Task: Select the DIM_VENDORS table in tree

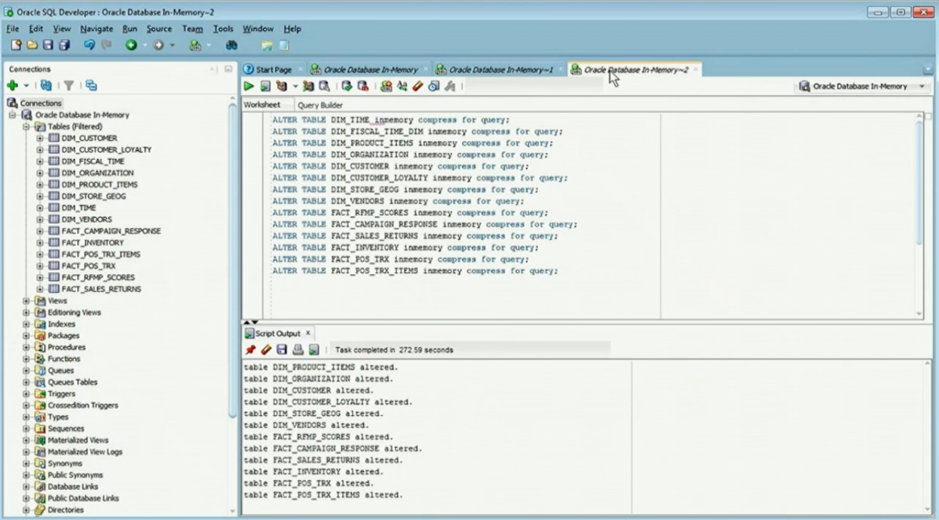Action: [86, 220]
